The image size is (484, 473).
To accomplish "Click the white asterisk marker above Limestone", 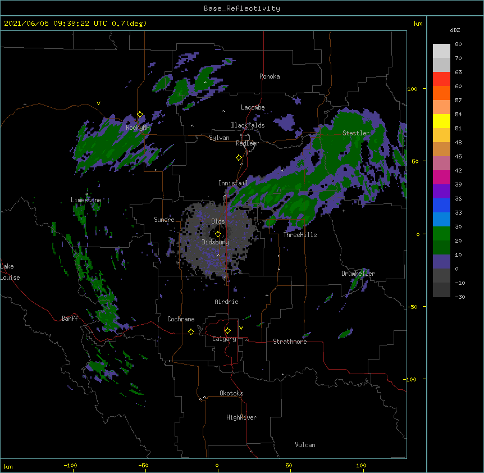I will point(86,194).
